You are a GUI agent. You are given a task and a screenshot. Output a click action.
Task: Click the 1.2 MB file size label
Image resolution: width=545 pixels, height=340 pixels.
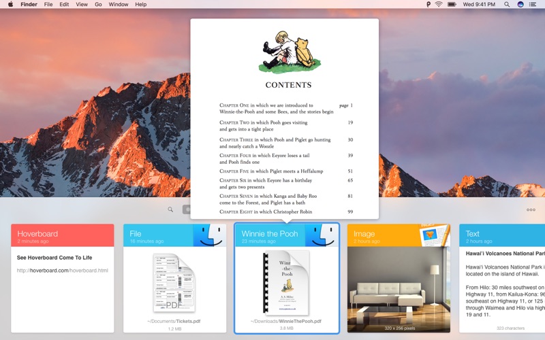(174, 328)
